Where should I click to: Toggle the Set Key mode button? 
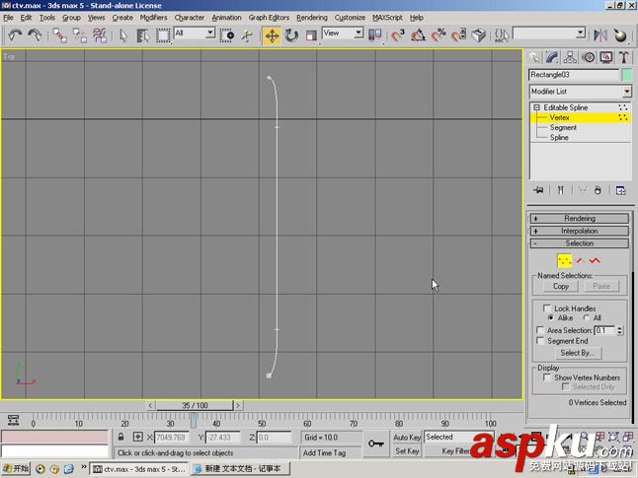coord(407,451)
